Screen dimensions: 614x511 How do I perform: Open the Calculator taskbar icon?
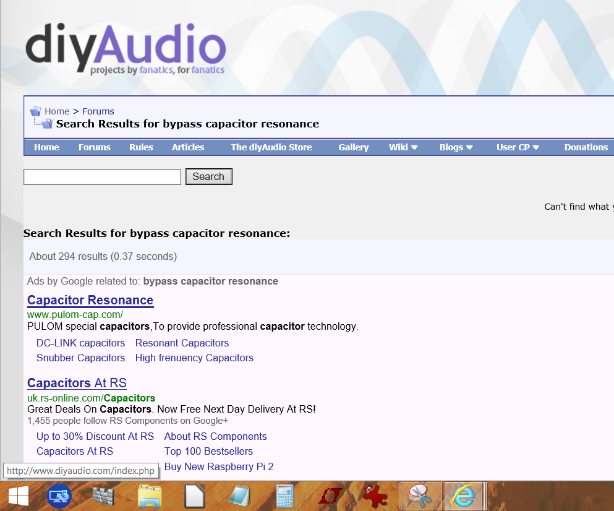284,496
